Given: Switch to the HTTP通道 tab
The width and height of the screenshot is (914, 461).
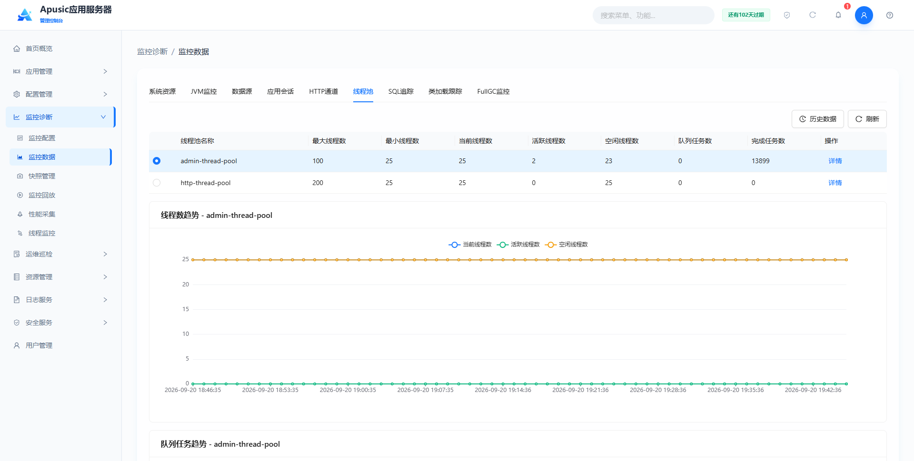Looking at the screenshot, I should [x=323, y=91].
